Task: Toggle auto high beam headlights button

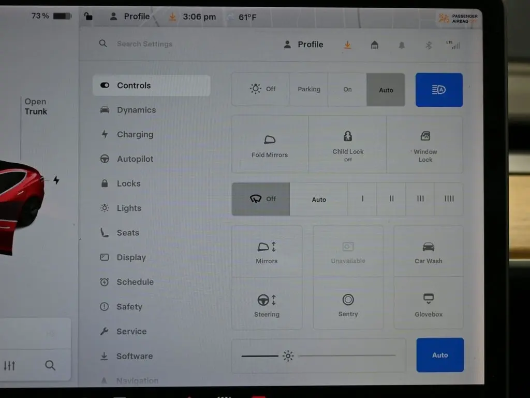Action: tap(439, 90)
